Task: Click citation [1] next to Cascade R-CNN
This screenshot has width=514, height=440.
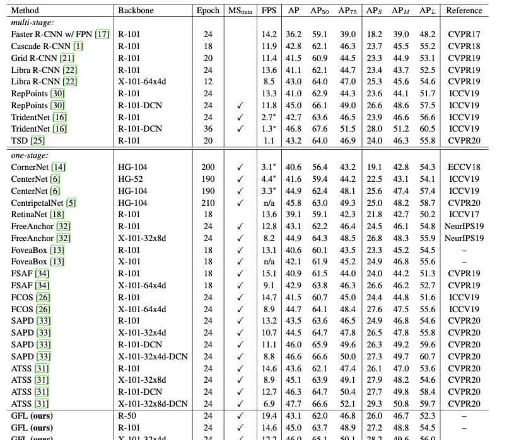Action: coord(78,46)
